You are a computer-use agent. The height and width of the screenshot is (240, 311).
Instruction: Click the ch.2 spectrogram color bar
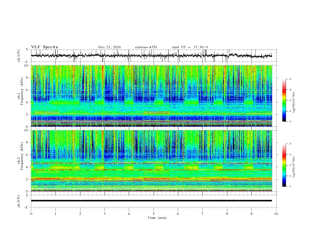click(284, 165)
